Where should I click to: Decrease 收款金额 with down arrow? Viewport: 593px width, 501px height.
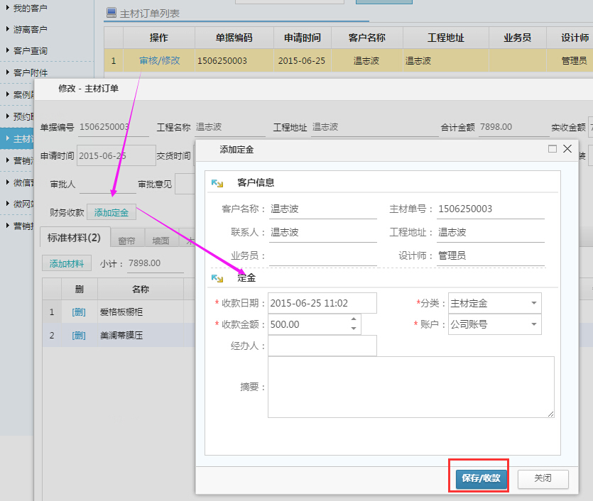pos(354,329)
